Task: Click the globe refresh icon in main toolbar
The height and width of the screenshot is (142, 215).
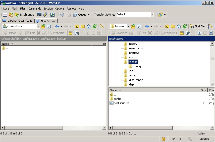Action: [x=160, y=15]
